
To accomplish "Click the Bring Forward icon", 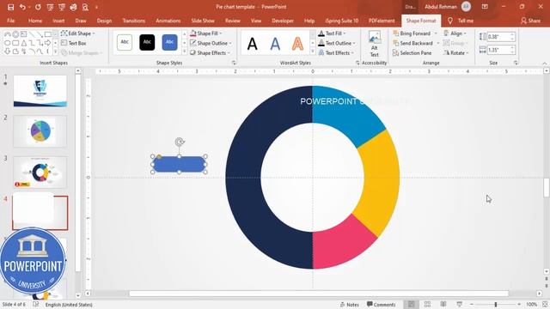I will click(396, 33).
